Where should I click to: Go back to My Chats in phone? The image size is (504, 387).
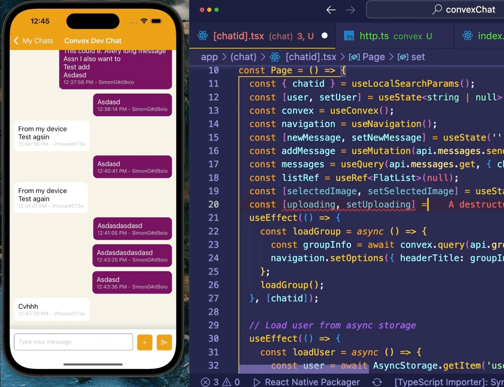coord(33,41)
